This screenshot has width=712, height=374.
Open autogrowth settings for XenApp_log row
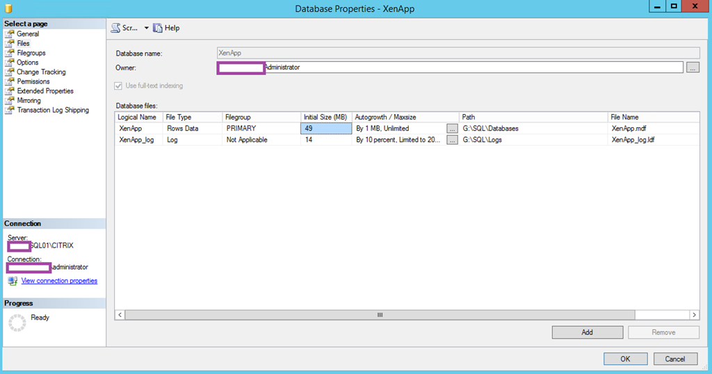pos(452,140)
